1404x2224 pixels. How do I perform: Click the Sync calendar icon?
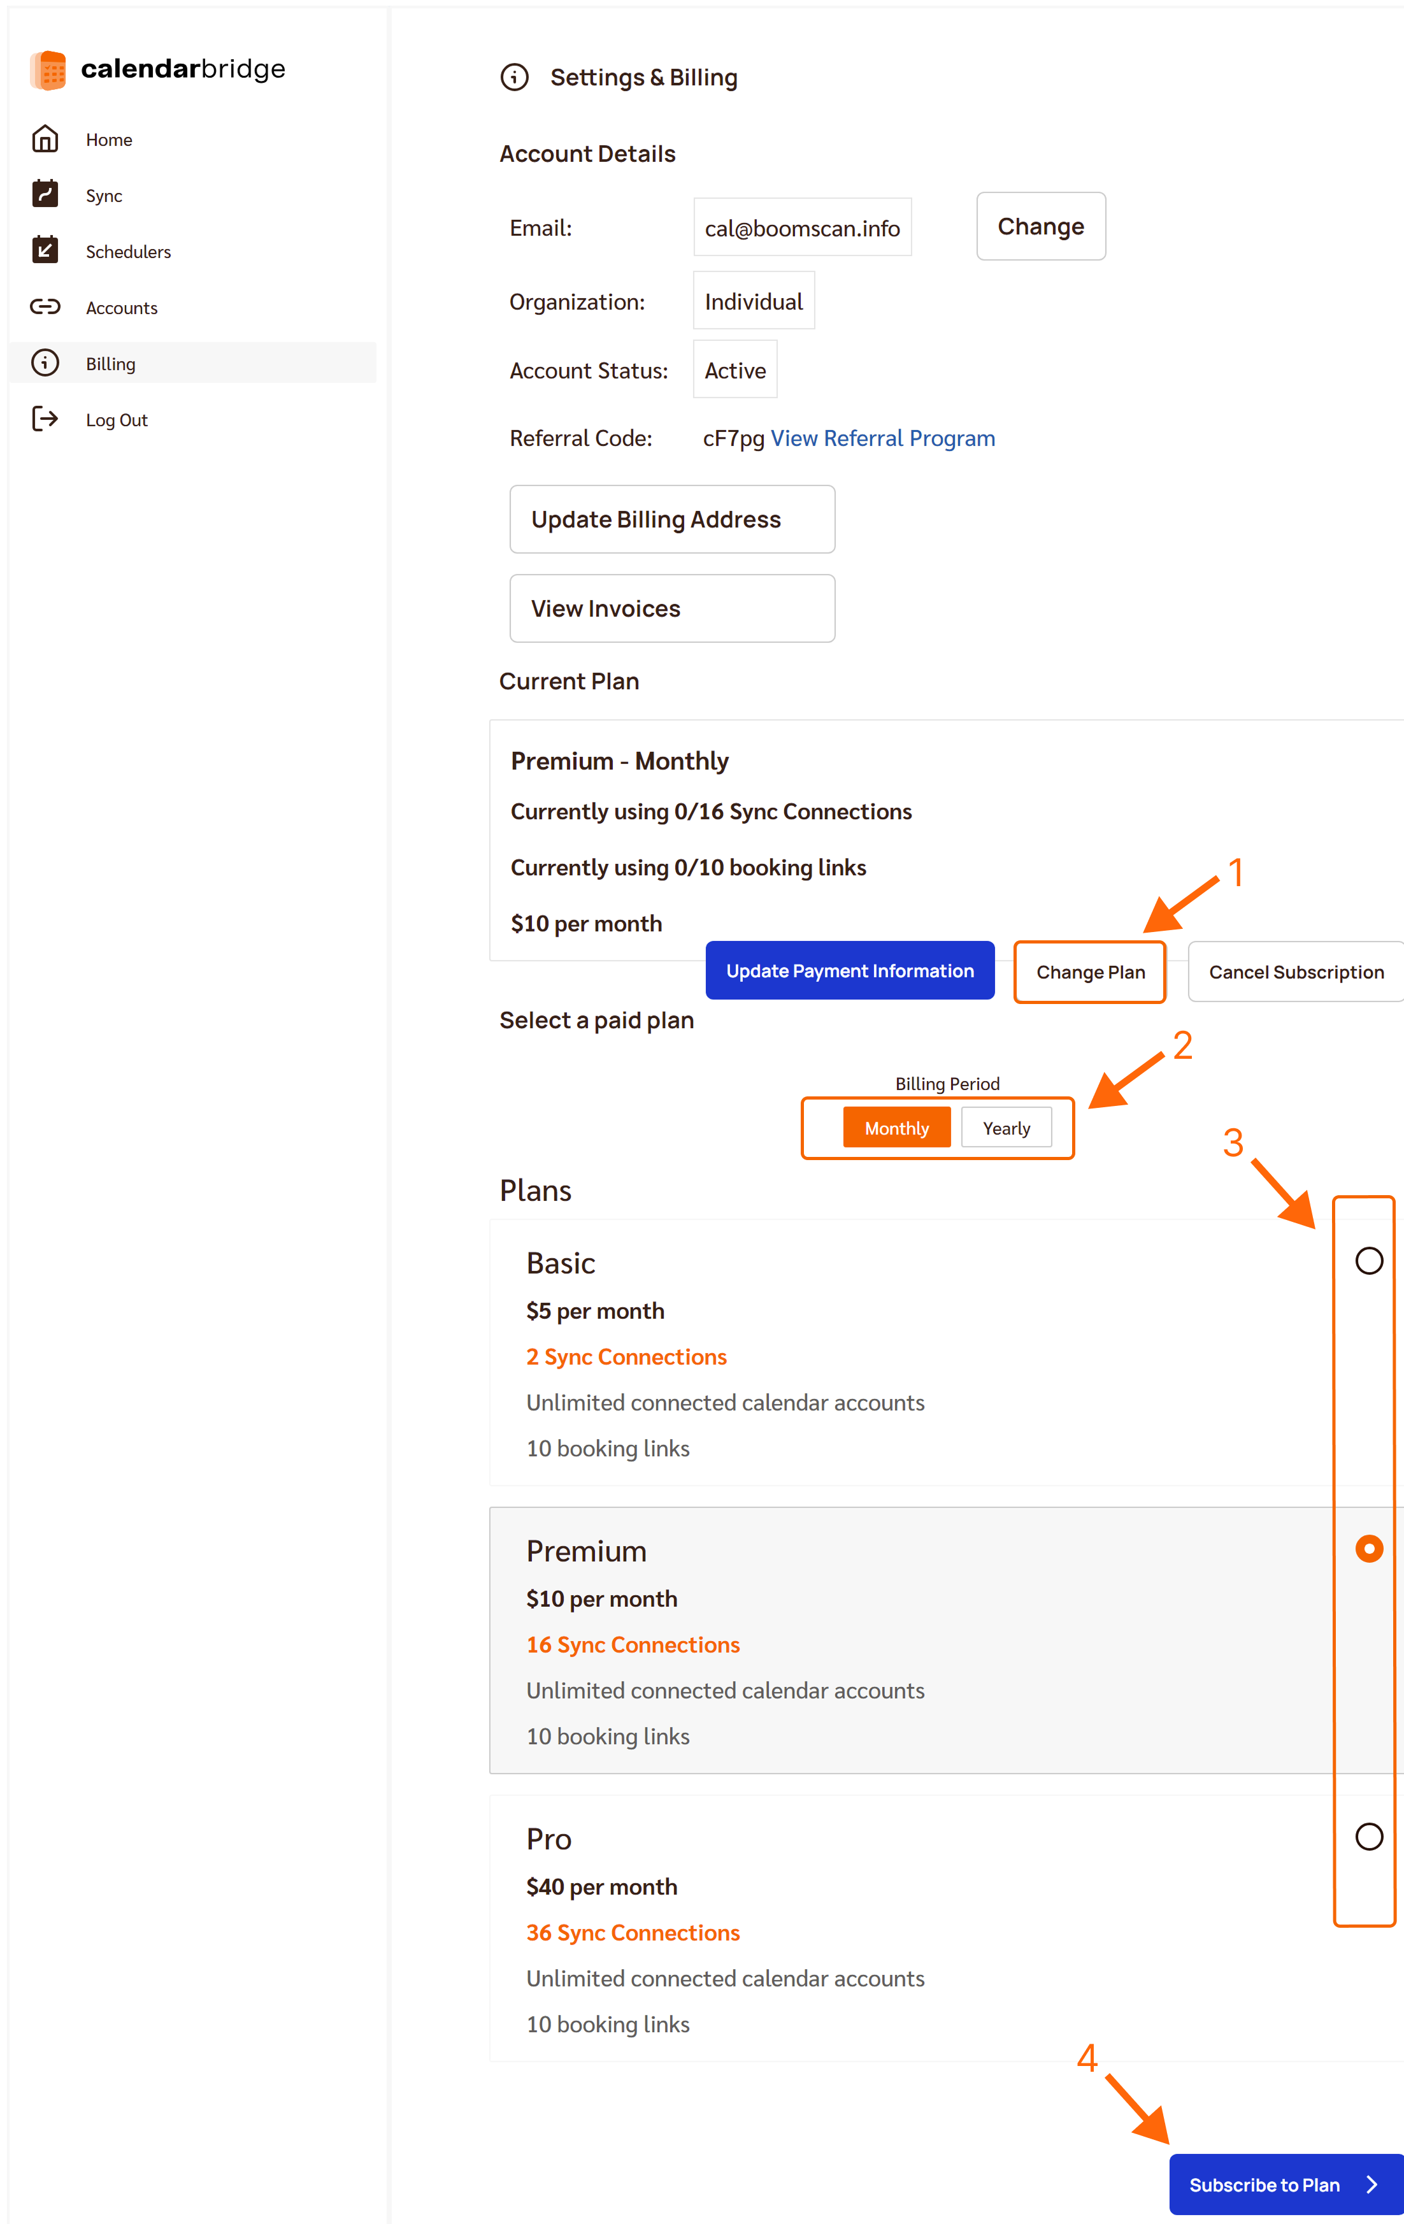pos(45,194)
